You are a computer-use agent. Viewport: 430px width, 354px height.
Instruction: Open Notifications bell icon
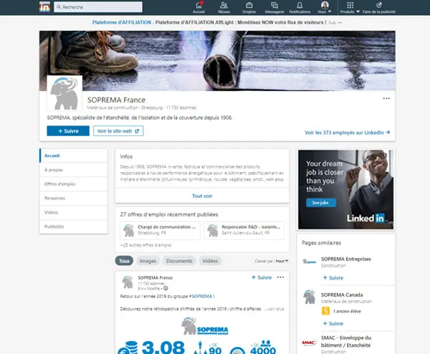[300, 7]
